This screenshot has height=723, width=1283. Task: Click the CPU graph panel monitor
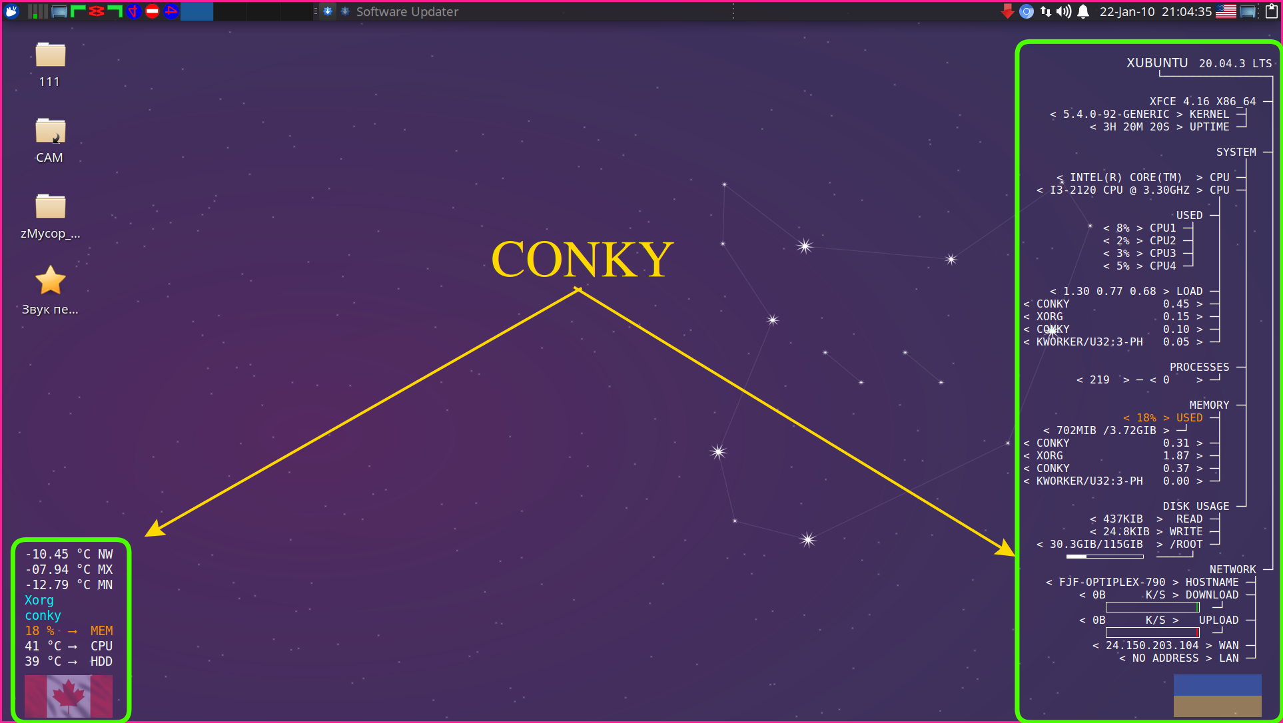(x=38, y=11)
